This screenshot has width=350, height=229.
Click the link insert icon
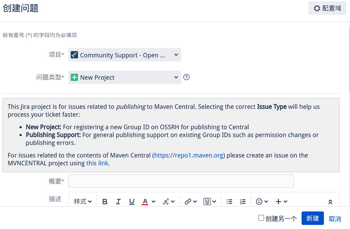190,202
